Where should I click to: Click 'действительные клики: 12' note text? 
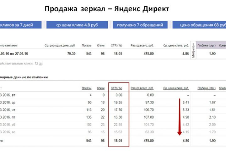[19, 64]
